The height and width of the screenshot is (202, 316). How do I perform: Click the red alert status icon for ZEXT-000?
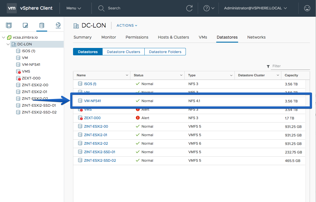coord(138,118)
